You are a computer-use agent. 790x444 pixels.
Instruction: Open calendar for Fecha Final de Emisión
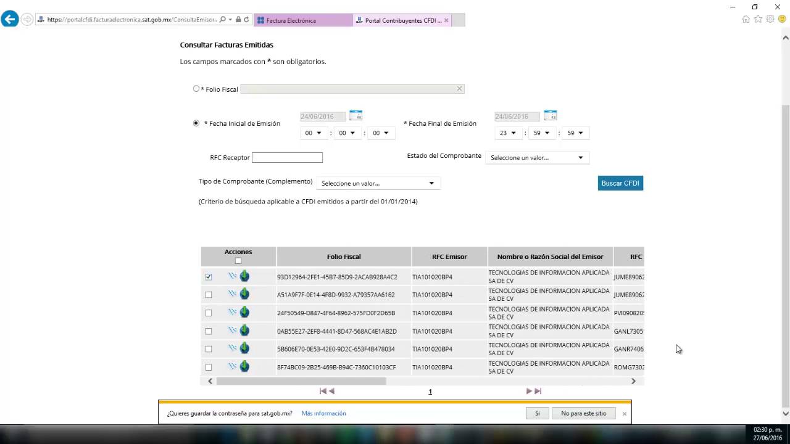[x=550, y=115]
